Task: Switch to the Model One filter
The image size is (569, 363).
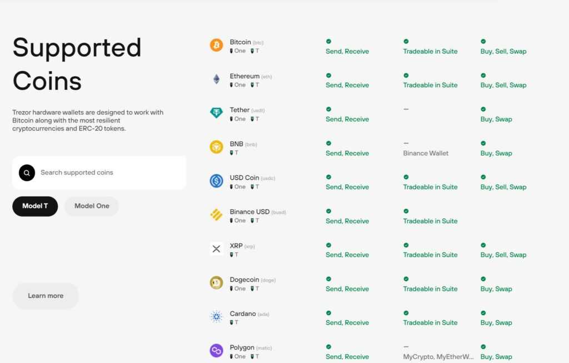Action: tap(91, 206)
